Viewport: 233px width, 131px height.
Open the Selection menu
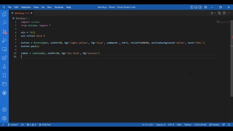26,7
